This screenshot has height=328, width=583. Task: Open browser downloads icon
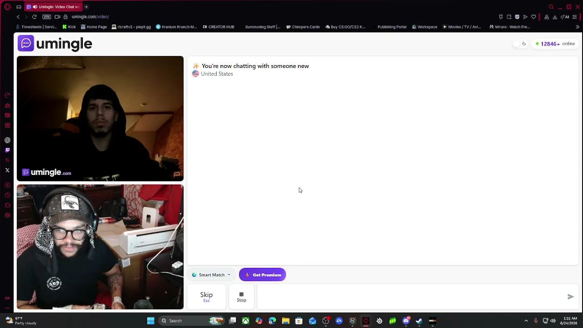click(x=555, y=17)
